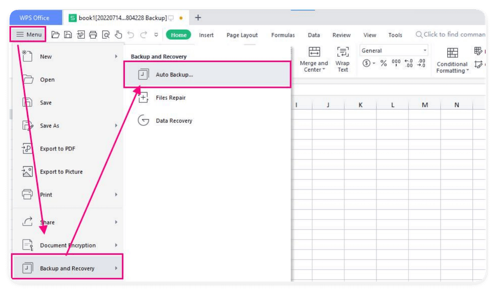Click the Print menu icon

[x=29, y=194]
